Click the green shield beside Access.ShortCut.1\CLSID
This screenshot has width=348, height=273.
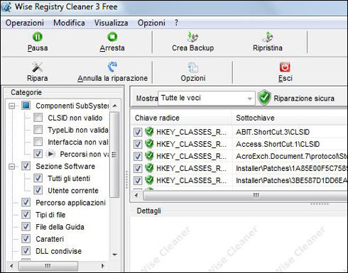[149, 144]
